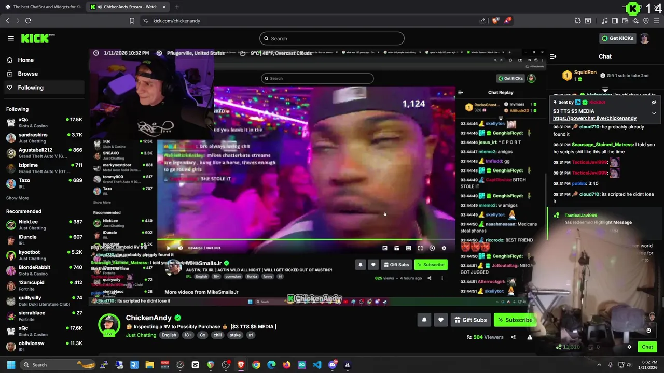Image resolution: width=664 pixels, height=373 pixels.
Task: Expand the pinned KickBot message chevron
Action: click(x=654, y=113)
